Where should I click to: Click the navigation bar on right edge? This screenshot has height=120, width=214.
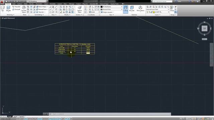tap(211, 55)
